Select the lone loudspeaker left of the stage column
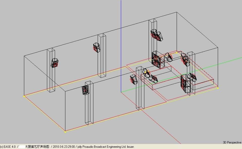The image size is (242, 149). tap(134, 79)
